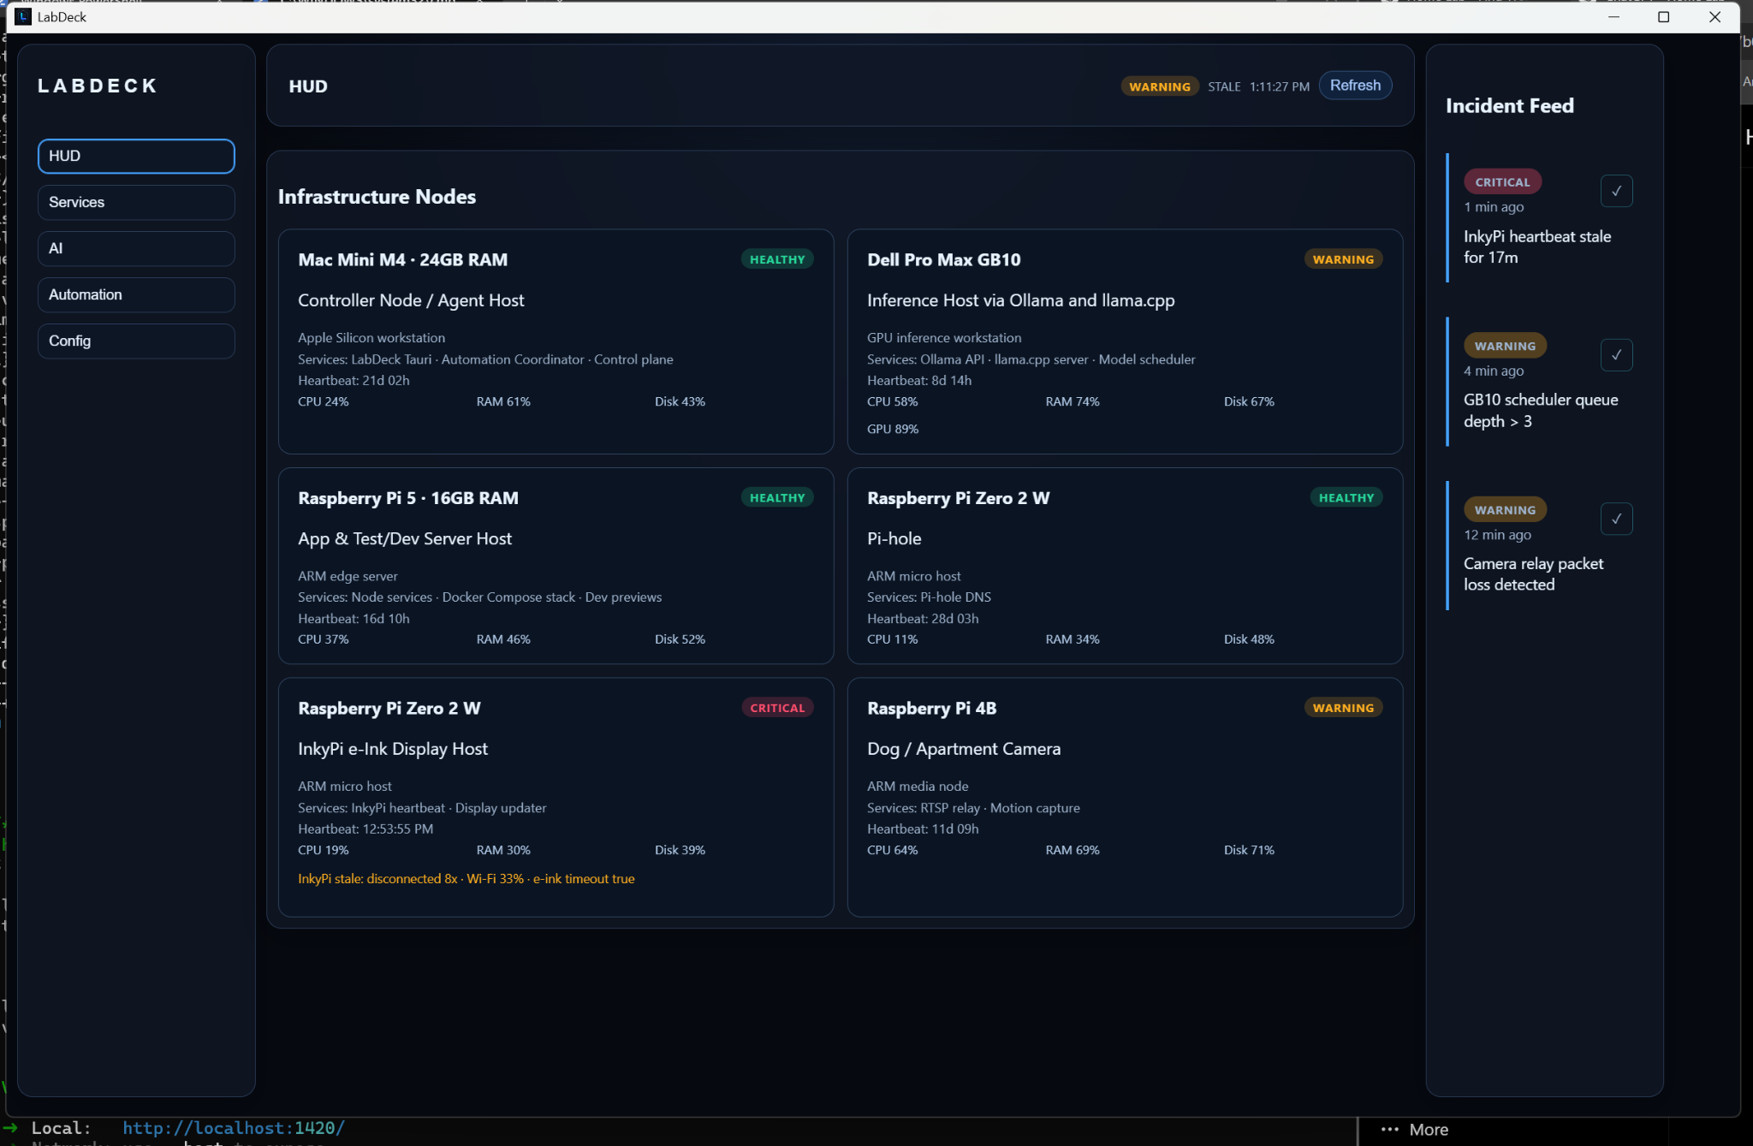Acknowledge the Camera relay packet loss checkmark
This screenshot has width=1753, height=1146.
point(1616,519)
